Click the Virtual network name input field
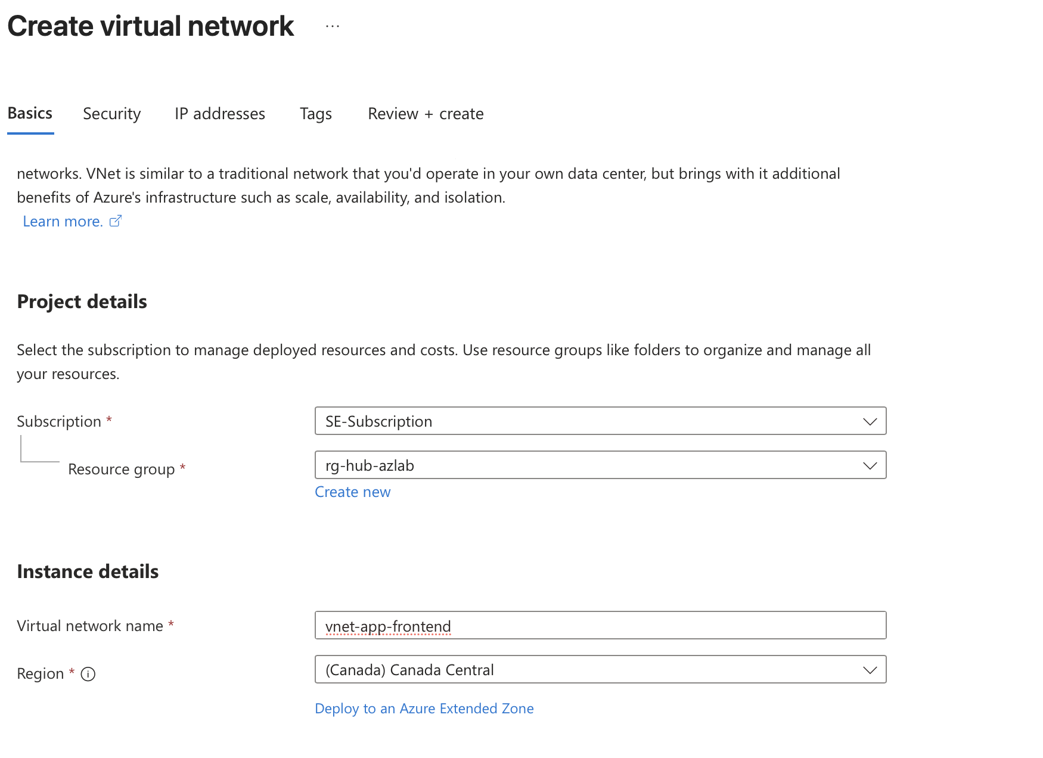 pyautogui.click(x=600, y=625)
